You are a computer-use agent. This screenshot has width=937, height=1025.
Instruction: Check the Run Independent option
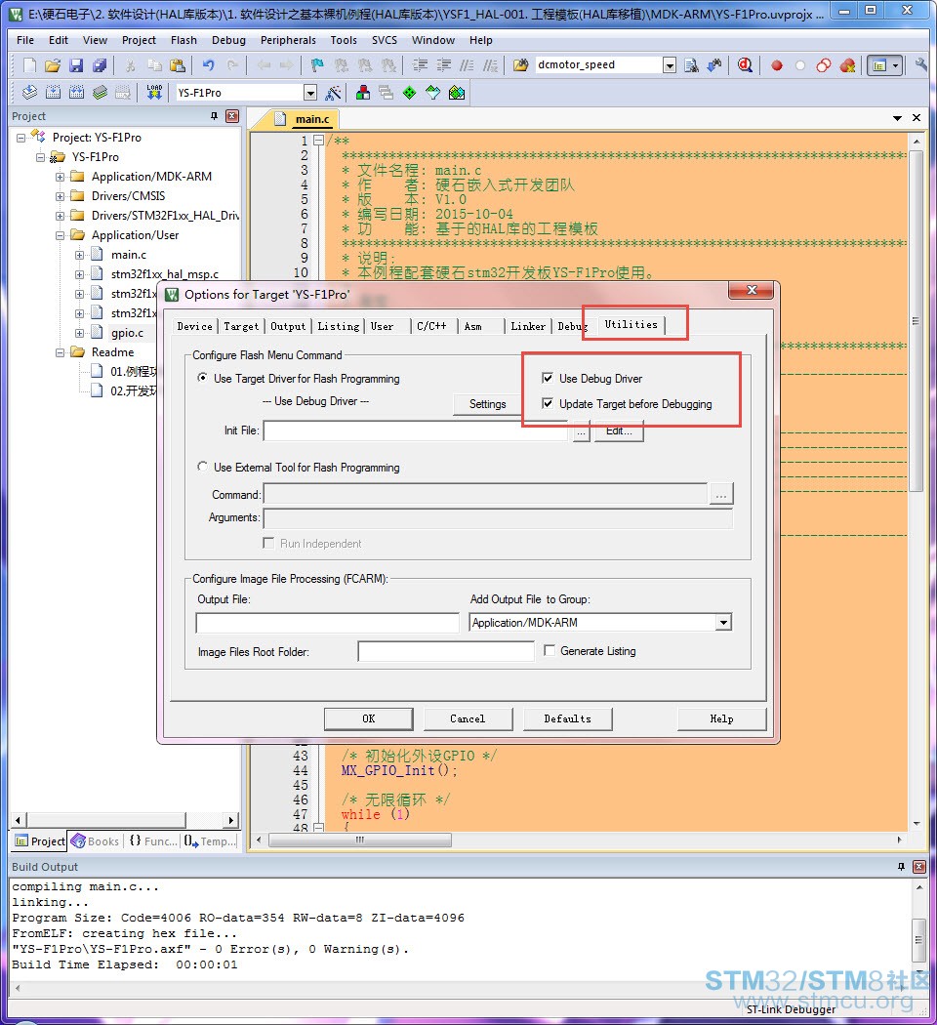(267, 543)
